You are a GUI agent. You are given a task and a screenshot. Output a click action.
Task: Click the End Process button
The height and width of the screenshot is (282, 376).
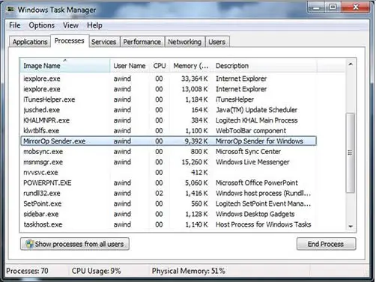click(326, 244)
